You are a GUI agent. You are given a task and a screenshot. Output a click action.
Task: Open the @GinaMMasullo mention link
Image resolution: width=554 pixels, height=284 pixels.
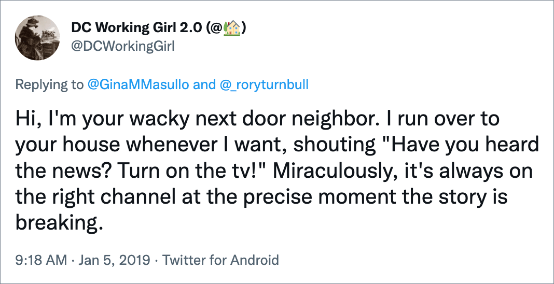pyautogui.click(x=137, y=84)
